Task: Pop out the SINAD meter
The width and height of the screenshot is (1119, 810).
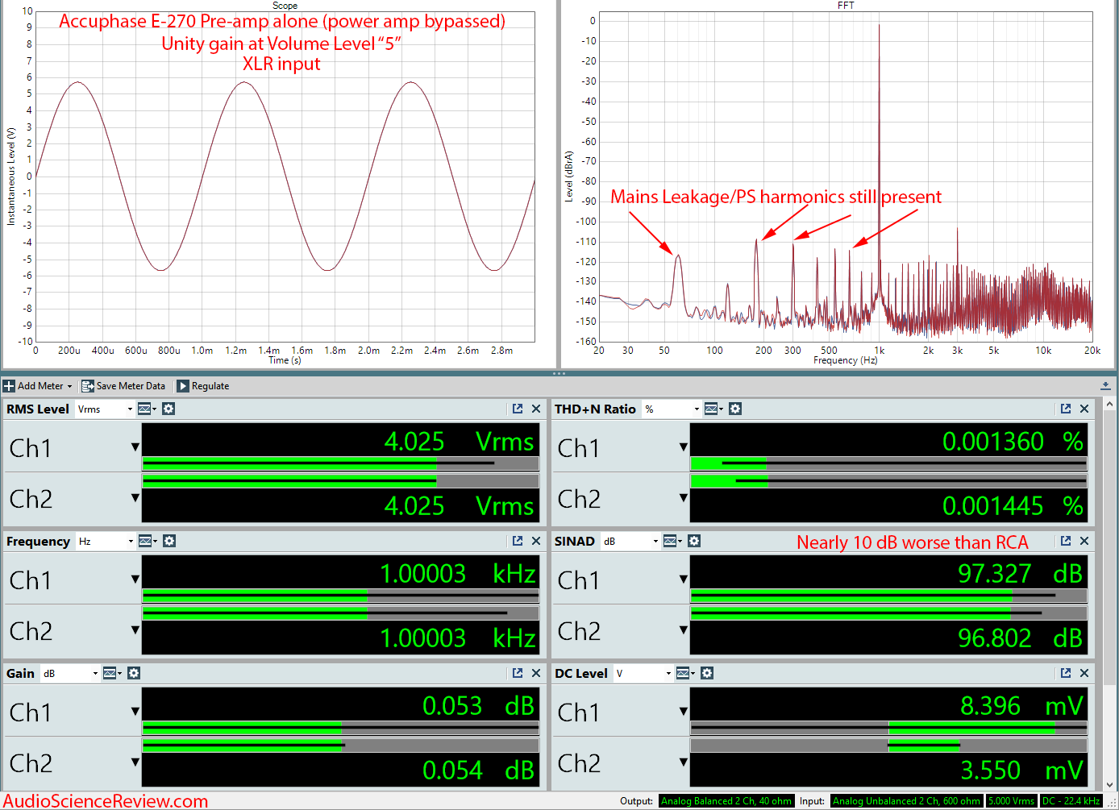Action: pyautogui.click(x=1066, y=542)
